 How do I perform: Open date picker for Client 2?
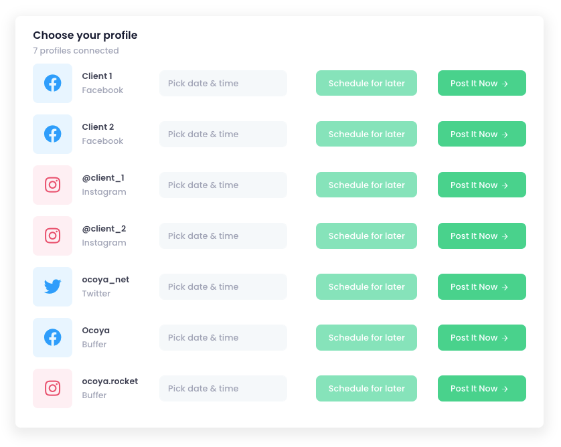click(223, 134)
